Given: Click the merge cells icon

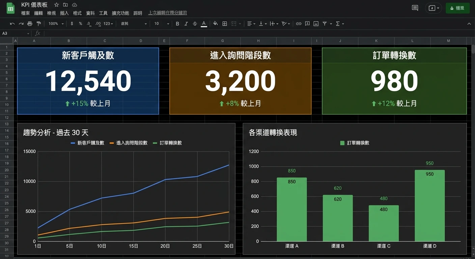Looking at the screenshot, I should (234, 24).
